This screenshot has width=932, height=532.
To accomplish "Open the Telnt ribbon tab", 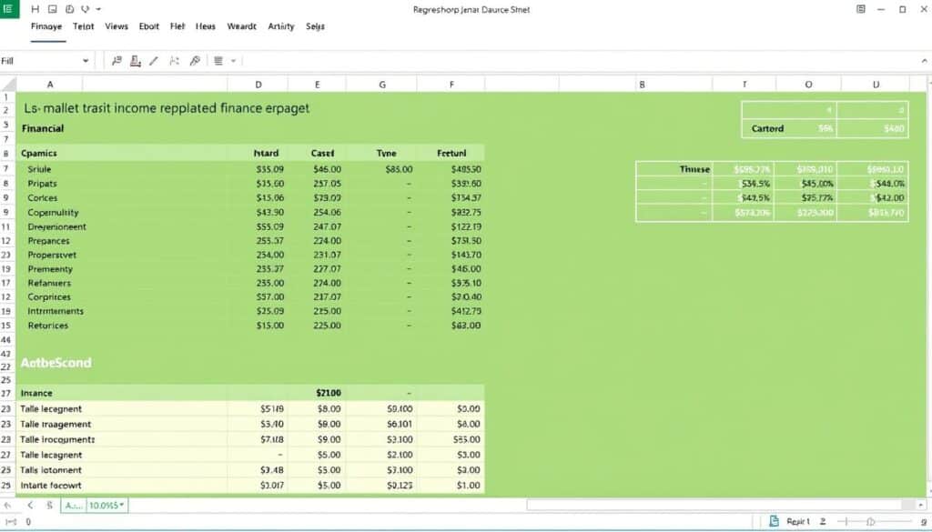I will tap(83, 26).
